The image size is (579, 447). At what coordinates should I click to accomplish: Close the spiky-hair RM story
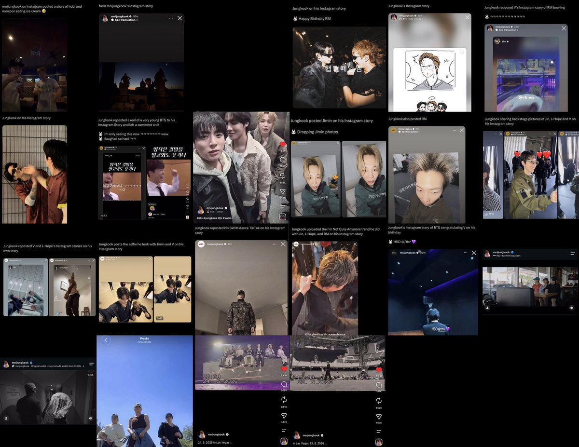[x=461, y=130]
